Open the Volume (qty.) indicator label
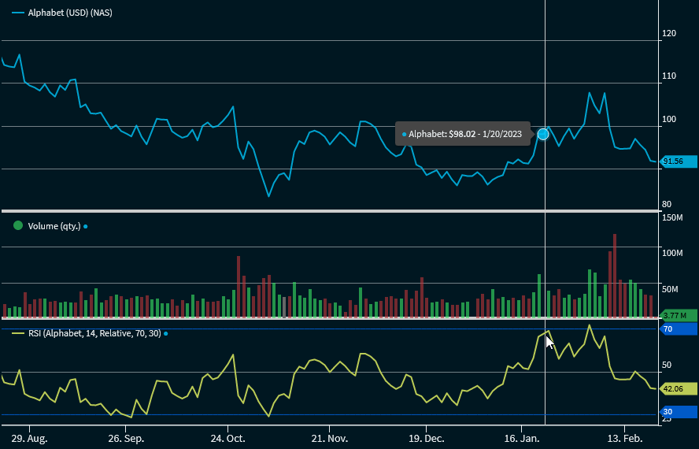The height and width of the screenshot is (449, 699). click(54, 226)
